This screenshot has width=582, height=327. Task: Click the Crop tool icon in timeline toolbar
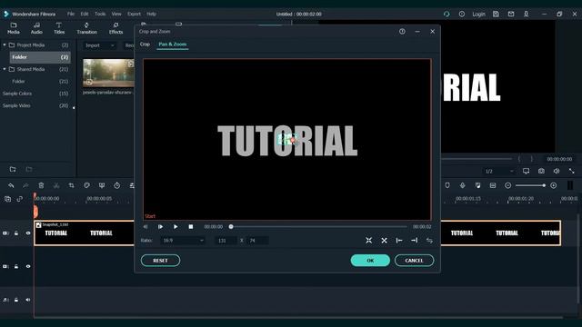(x=71, y=185)
